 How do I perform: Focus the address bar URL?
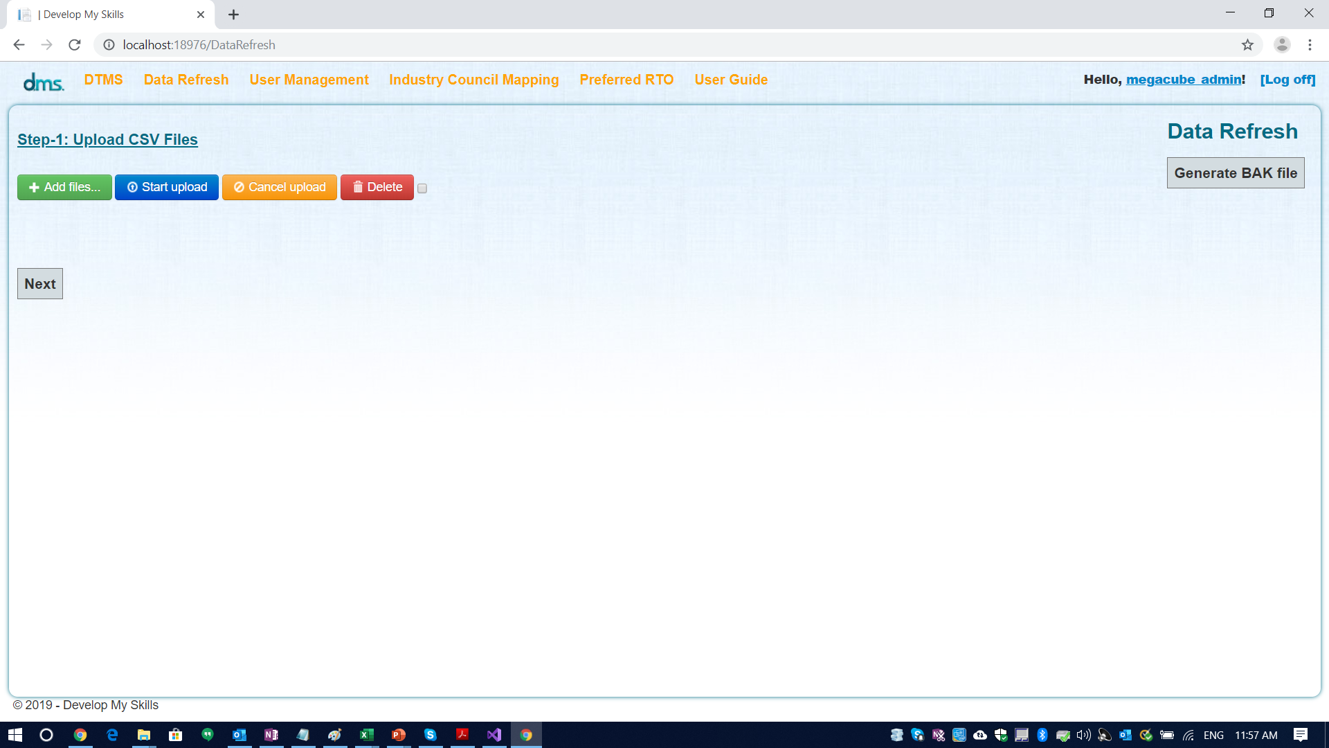pos(199,45)
